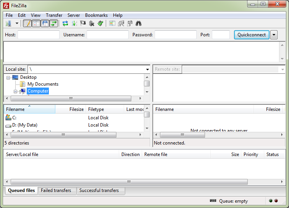Click the Remote file queue column header
This screenshot has width=289, height=208.
(x=176, y=154)
